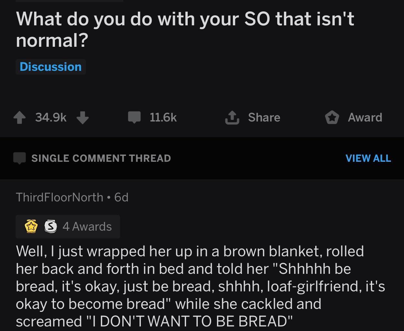Open ThirdFloorNorth's user profile
The height and width of the screenshot is (331, 404).
point(59,197)
